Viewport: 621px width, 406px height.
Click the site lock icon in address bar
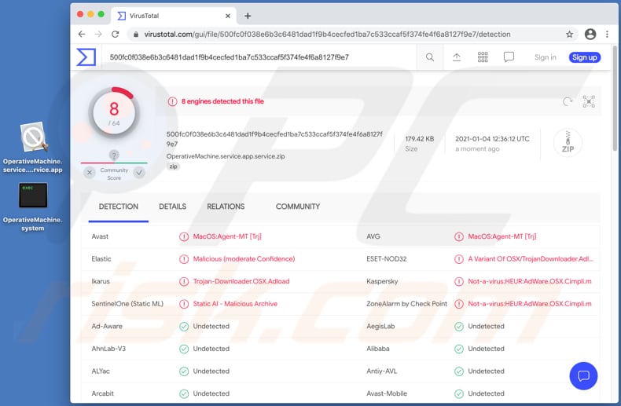pyautogui.click(x=136, y=35)
